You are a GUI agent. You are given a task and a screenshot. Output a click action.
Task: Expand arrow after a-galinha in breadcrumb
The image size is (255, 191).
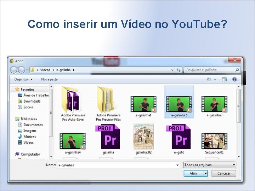74,70
